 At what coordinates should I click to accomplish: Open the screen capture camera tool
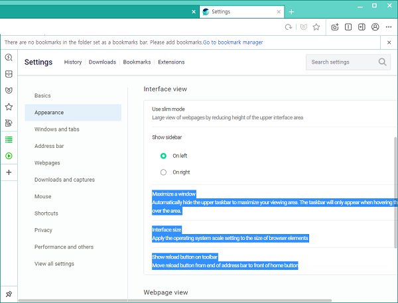[x=335, y=27]
